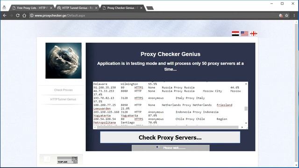
Task: Click the earth cloud image thumbnail
Action: tap(64, 61)
